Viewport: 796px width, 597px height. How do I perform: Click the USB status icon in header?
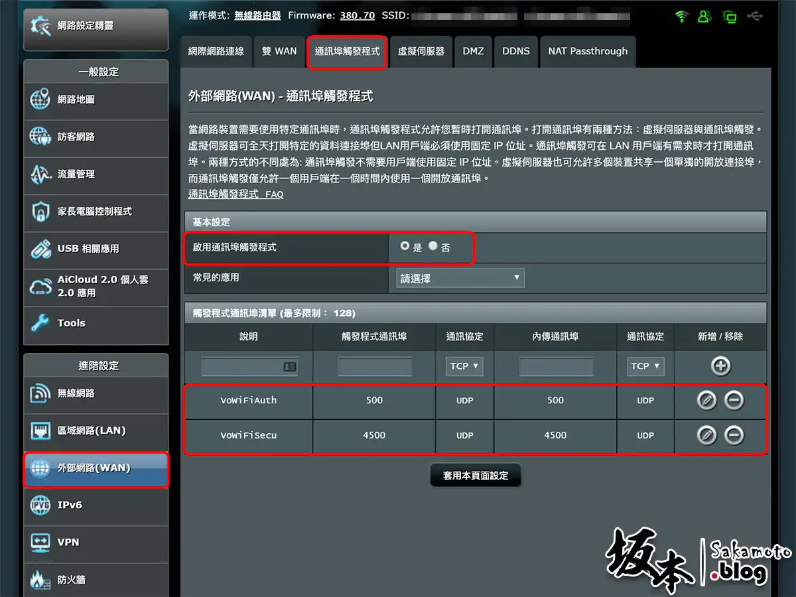(x=754, y=17)
